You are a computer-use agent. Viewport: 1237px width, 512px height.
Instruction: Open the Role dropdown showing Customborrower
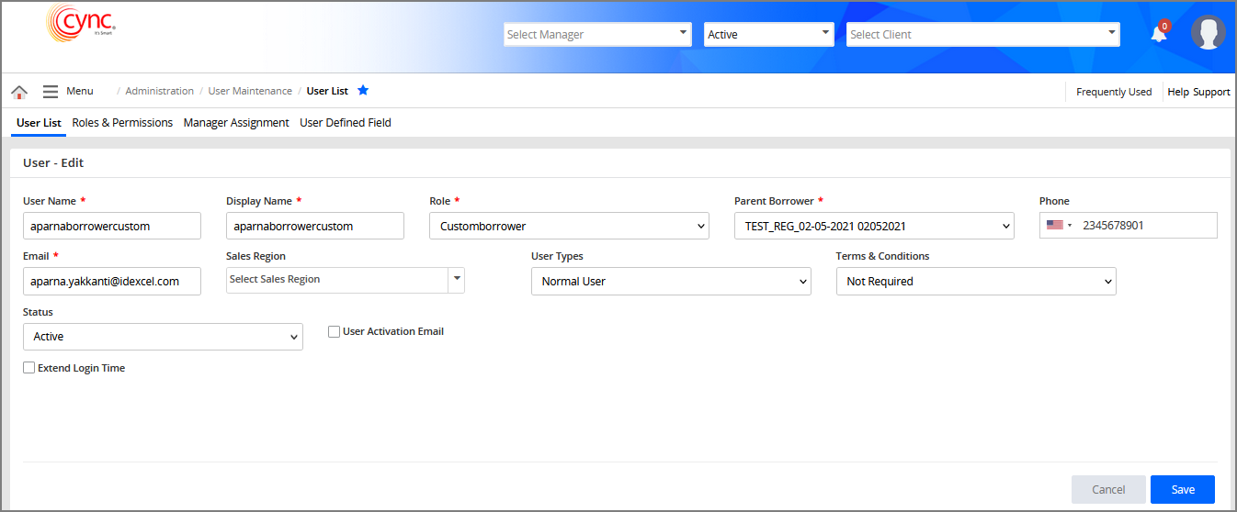[569, 226]
